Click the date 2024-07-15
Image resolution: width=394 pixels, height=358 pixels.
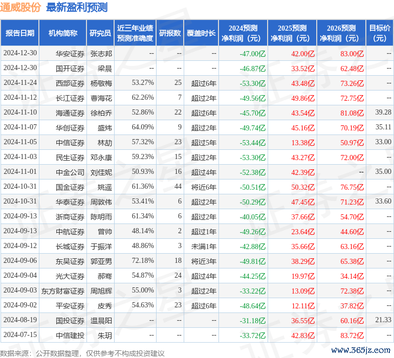click(x=20, y=334)
